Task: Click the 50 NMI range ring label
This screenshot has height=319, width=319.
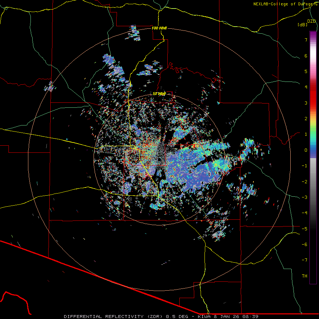Action: [159, 94]
